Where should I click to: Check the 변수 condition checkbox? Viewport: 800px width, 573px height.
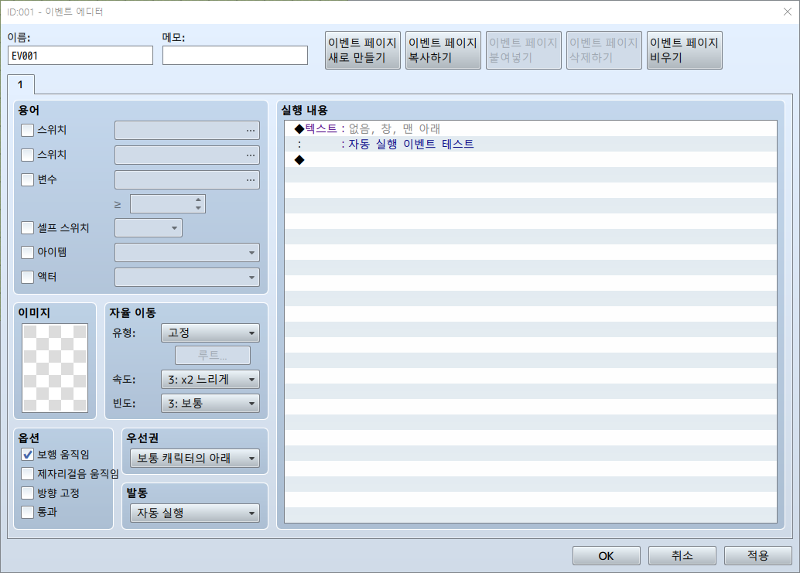28,179
